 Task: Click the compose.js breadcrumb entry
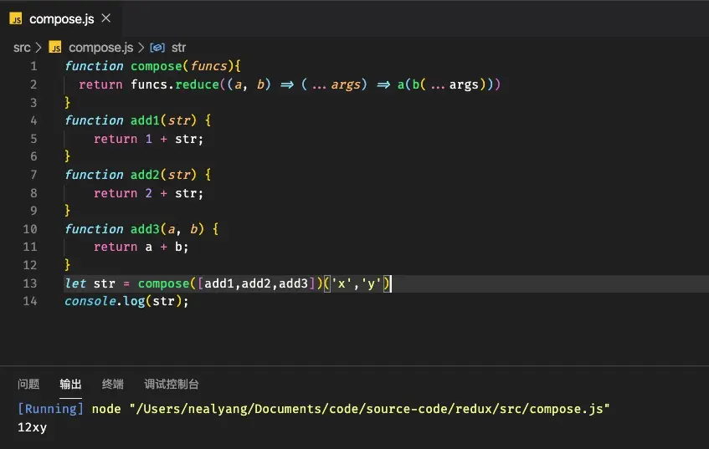pyautogui.click(x=100, y=48)
